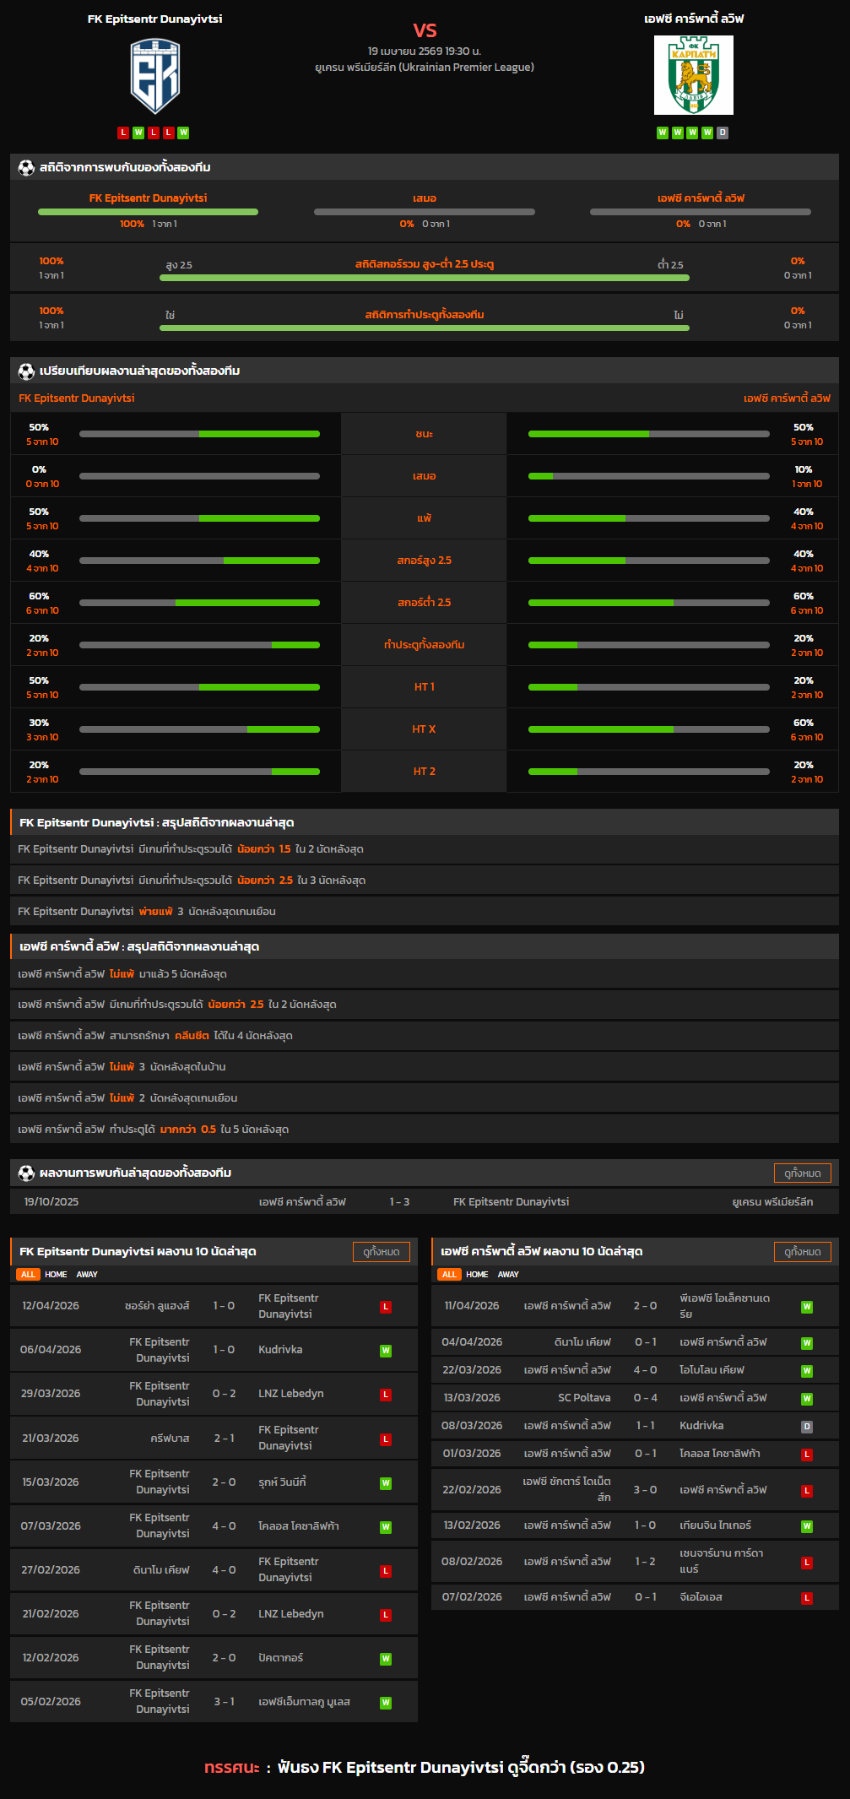Click the FK Epitsentr Dunayivtsi team crest
This screenshot has width=850, height=1799.
click(154, 76)
